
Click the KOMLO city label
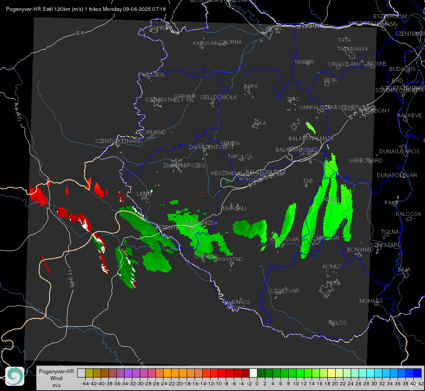(333, 267)
